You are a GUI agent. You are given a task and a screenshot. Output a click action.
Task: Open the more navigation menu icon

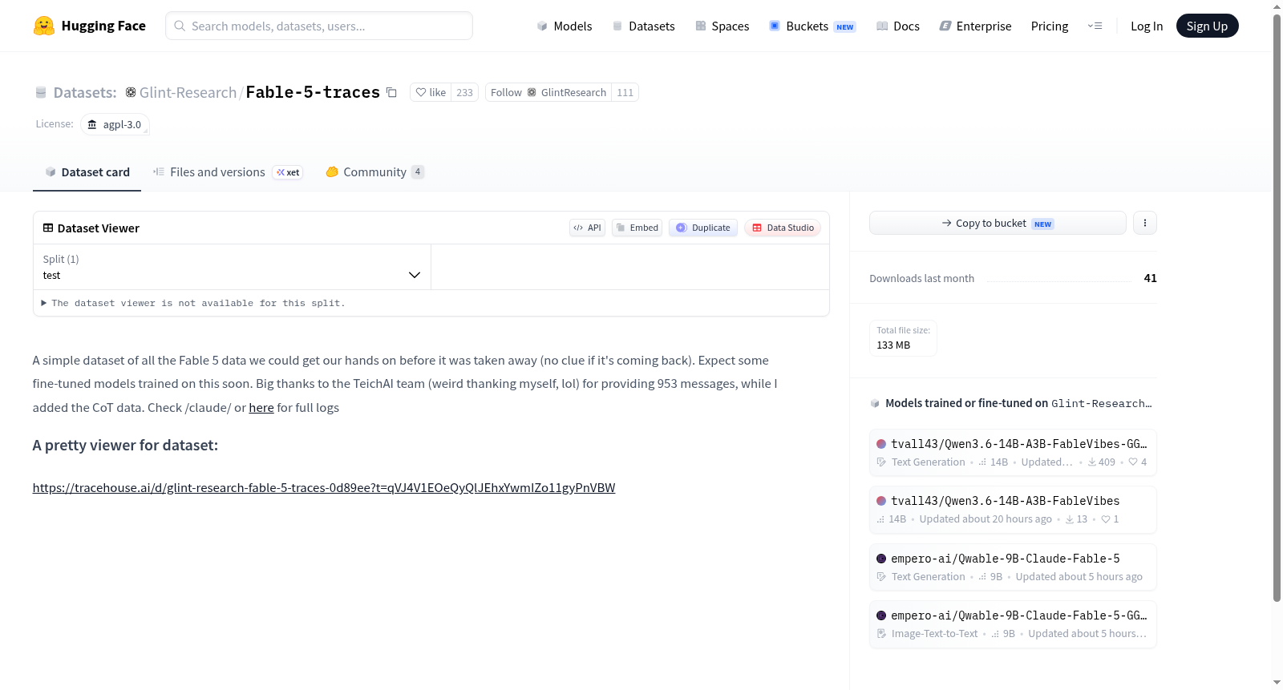[1095, 26]
